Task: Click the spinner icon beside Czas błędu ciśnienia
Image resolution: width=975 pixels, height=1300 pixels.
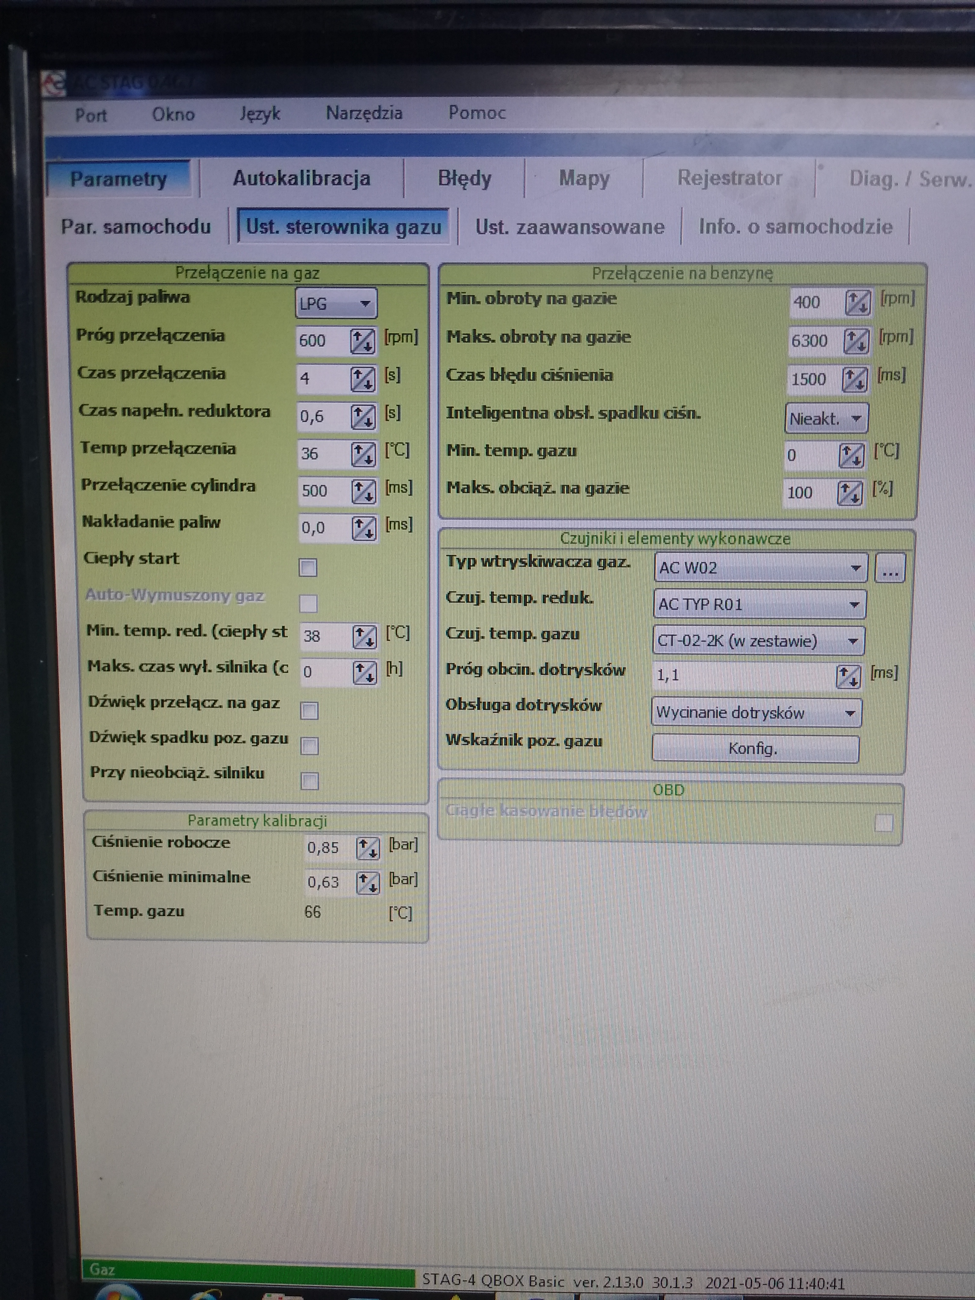Action: (x=854, y=379)
